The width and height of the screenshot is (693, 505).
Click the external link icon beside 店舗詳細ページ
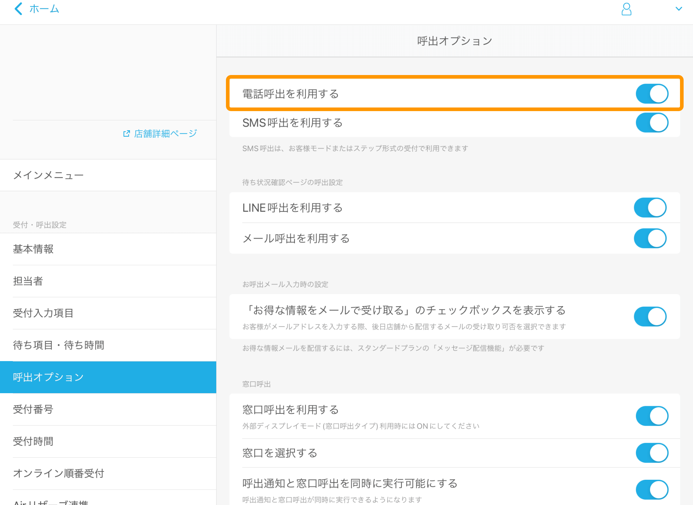126,134
